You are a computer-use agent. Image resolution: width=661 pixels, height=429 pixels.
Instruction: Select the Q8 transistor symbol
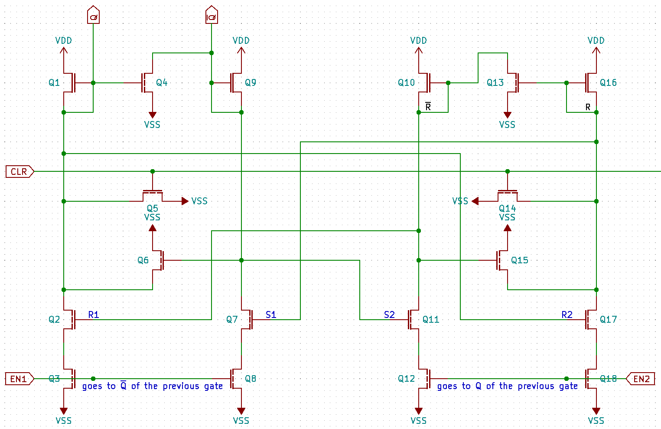(x=236, y=379)
